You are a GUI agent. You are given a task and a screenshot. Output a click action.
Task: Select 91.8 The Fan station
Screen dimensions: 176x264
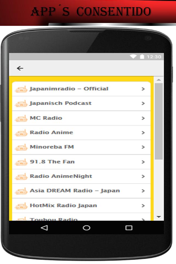(x=81, y=162)
